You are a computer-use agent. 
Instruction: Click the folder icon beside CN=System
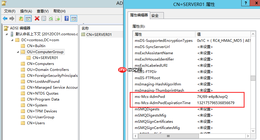tap(23, 105)
